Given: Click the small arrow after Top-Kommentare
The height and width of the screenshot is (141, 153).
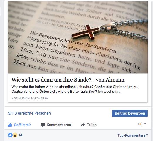Looking at the screenshot, I should [147, 135].
